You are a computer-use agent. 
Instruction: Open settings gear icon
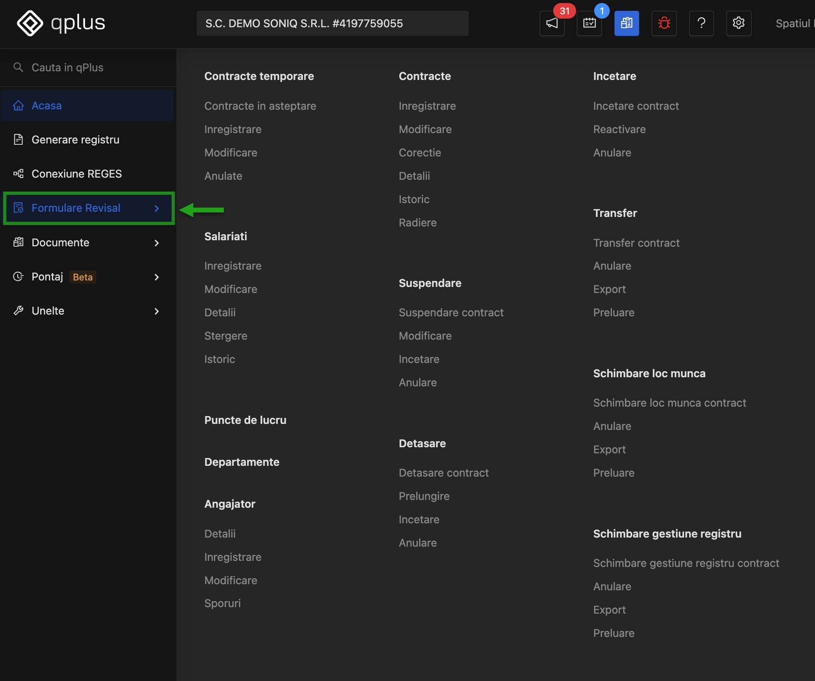pyautogui.click(x=739, y=23)
